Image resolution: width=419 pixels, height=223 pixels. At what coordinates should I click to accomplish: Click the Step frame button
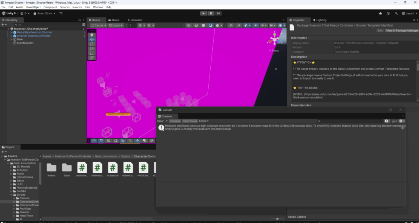tap(219, 13)
